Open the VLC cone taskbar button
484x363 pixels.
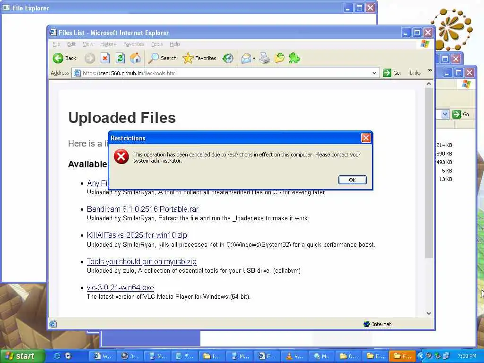(x=294, y=356)
